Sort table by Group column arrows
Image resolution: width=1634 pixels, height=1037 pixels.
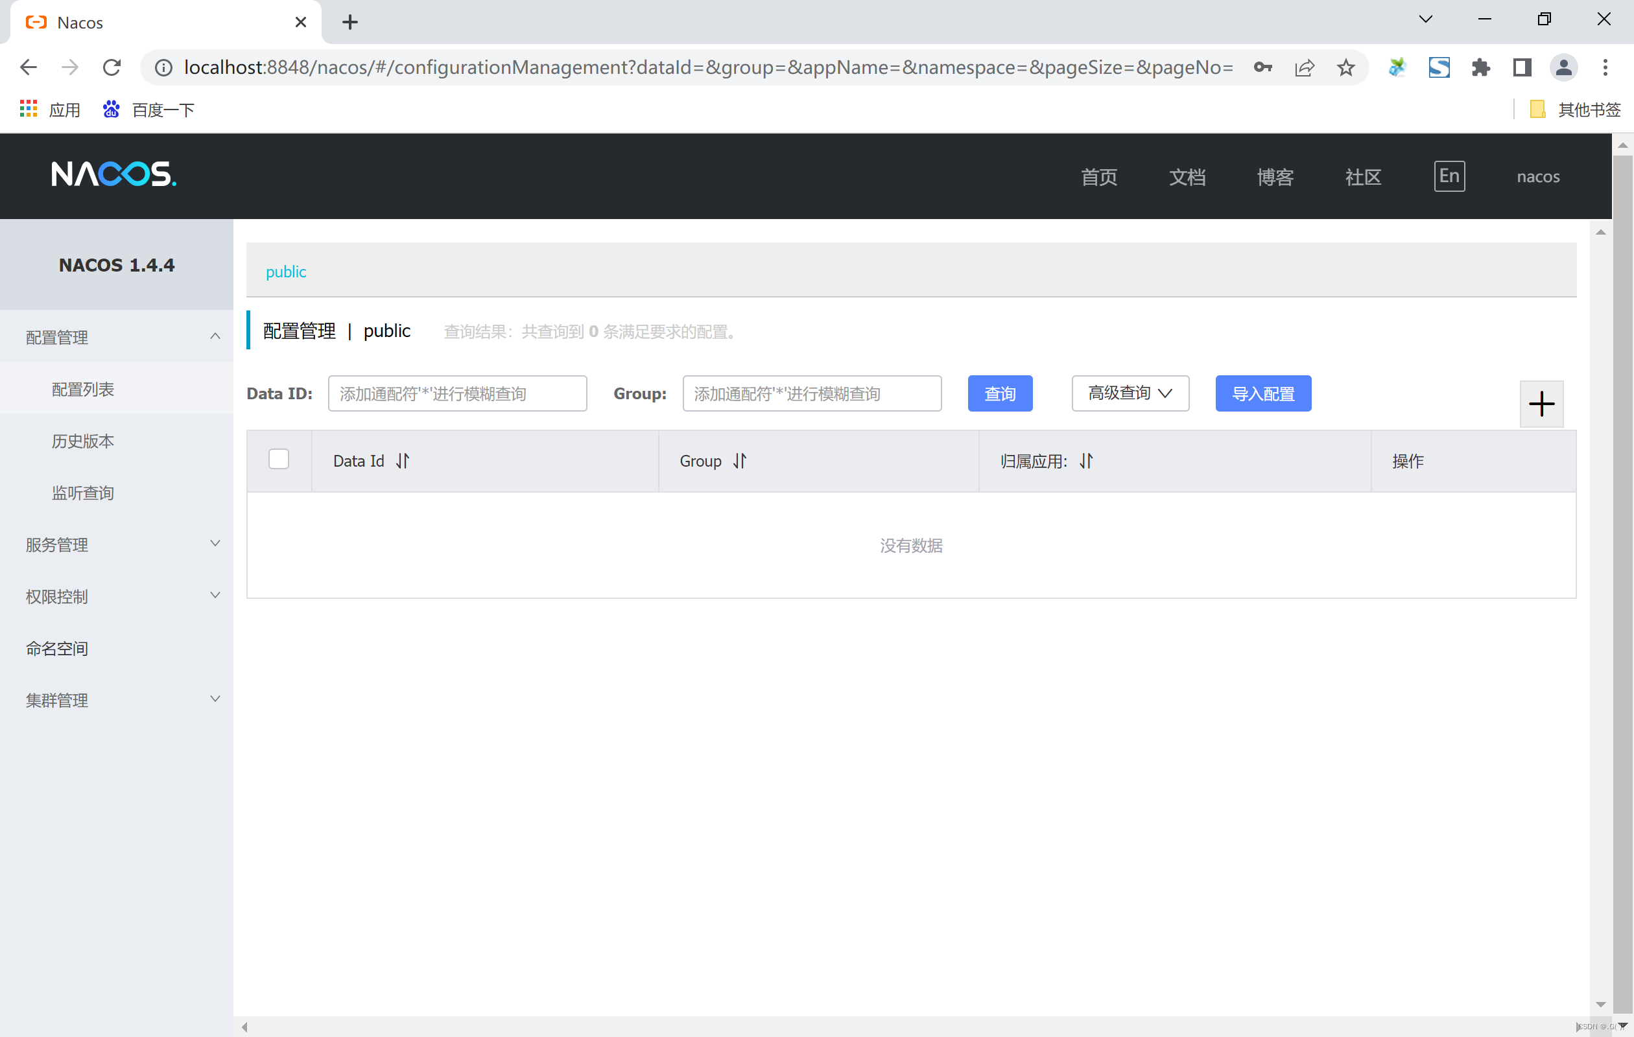click(x=740, y=461)
